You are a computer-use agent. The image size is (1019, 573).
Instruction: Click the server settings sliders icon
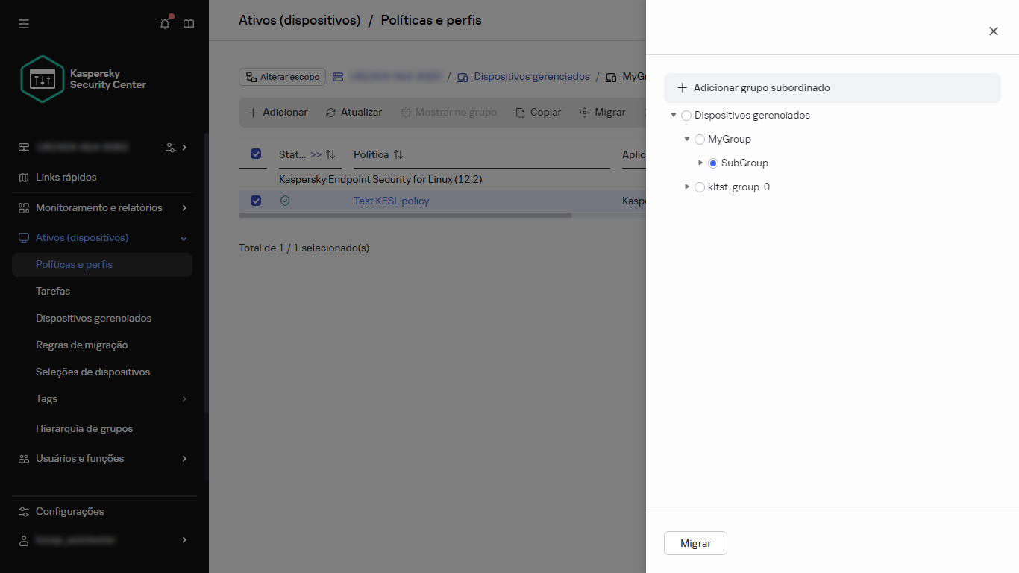(171, 147)
